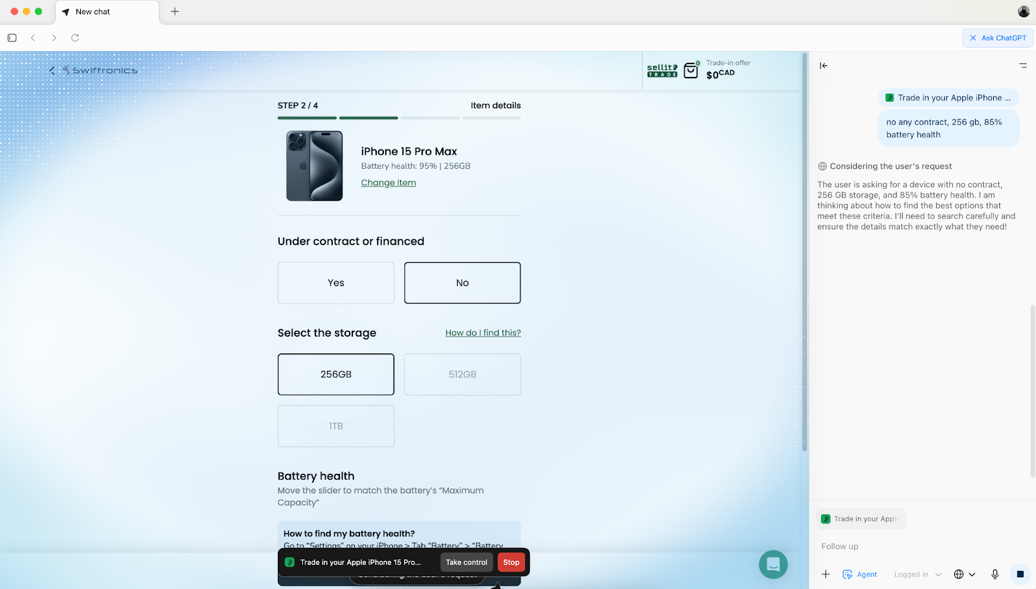
Task: Click the Battery health section heading
Action: coord(316,476)
